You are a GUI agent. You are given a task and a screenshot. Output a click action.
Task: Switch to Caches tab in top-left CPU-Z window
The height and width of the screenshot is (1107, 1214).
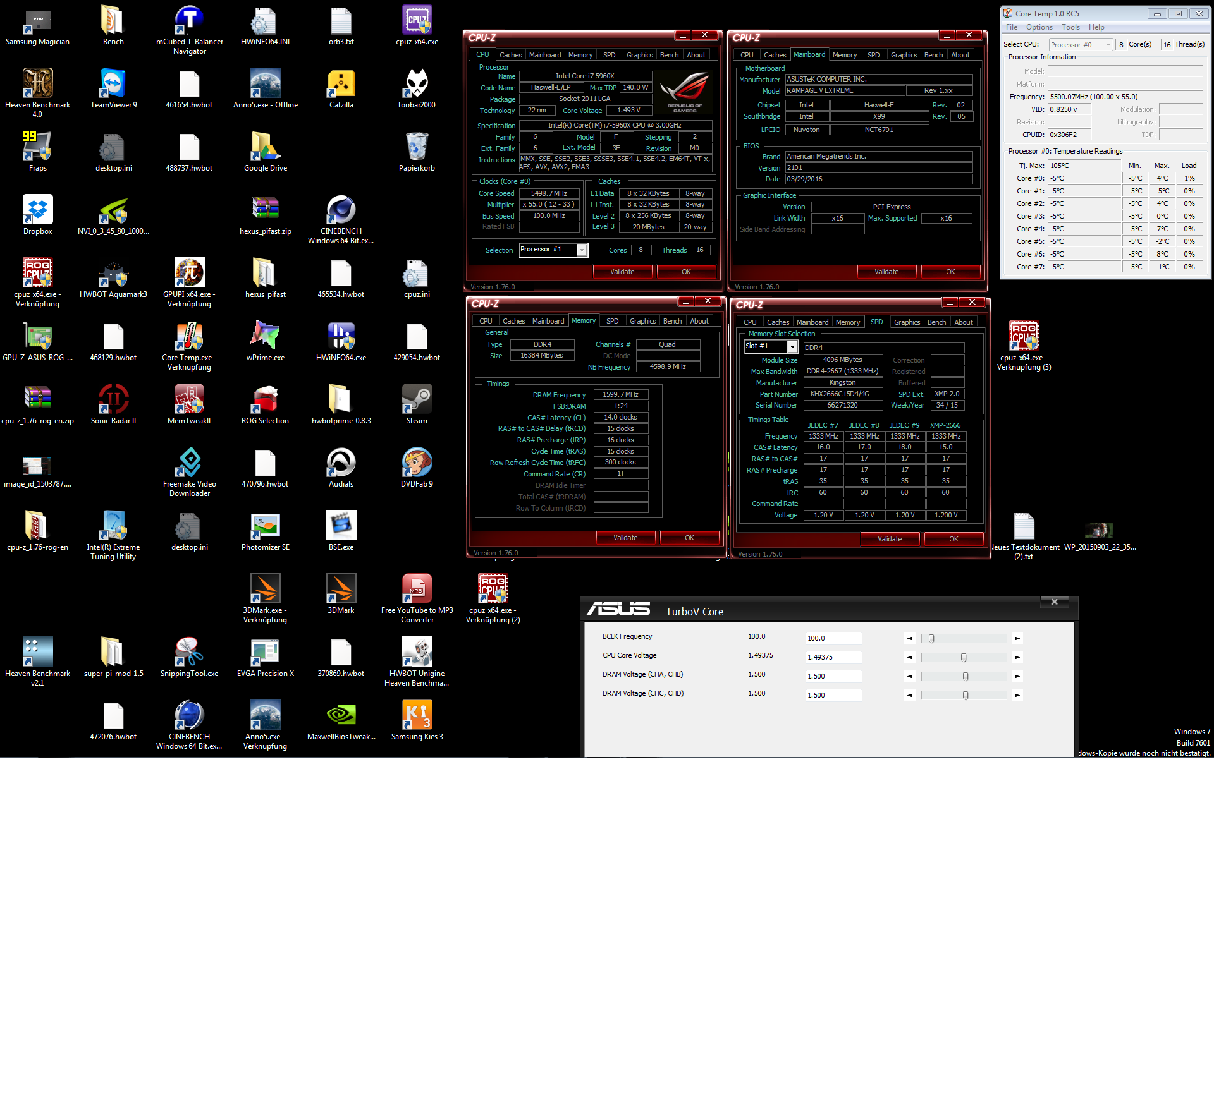(x=510, y=55)
